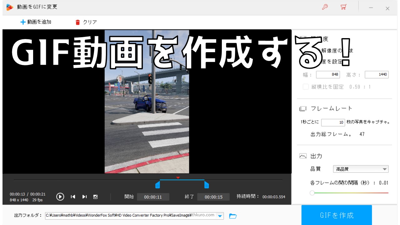Minimize the window

(371, 8)
